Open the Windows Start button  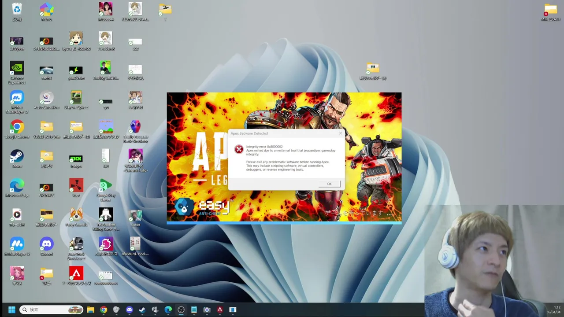pyautogui.click(x=12, y=310)
